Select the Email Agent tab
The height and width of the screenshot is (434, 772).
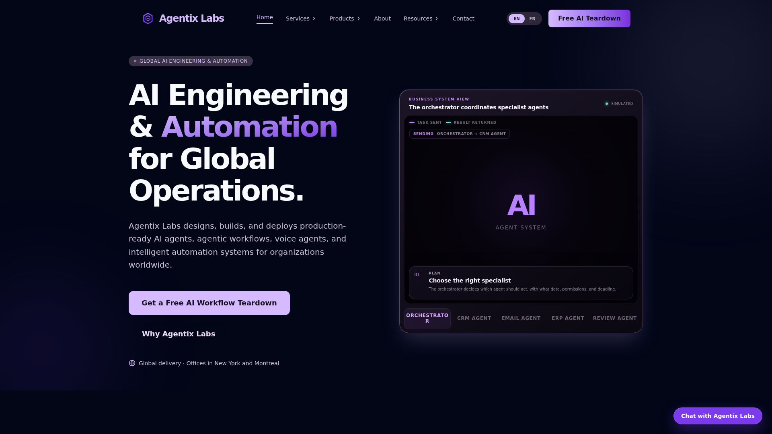point(521,318)
